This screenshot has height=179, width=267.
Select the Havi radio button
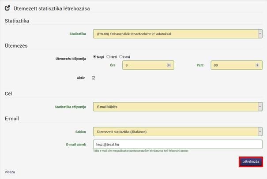[121, 57]
